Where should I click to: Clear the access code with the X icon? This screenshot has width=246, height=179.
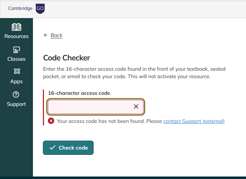point(136,106)
